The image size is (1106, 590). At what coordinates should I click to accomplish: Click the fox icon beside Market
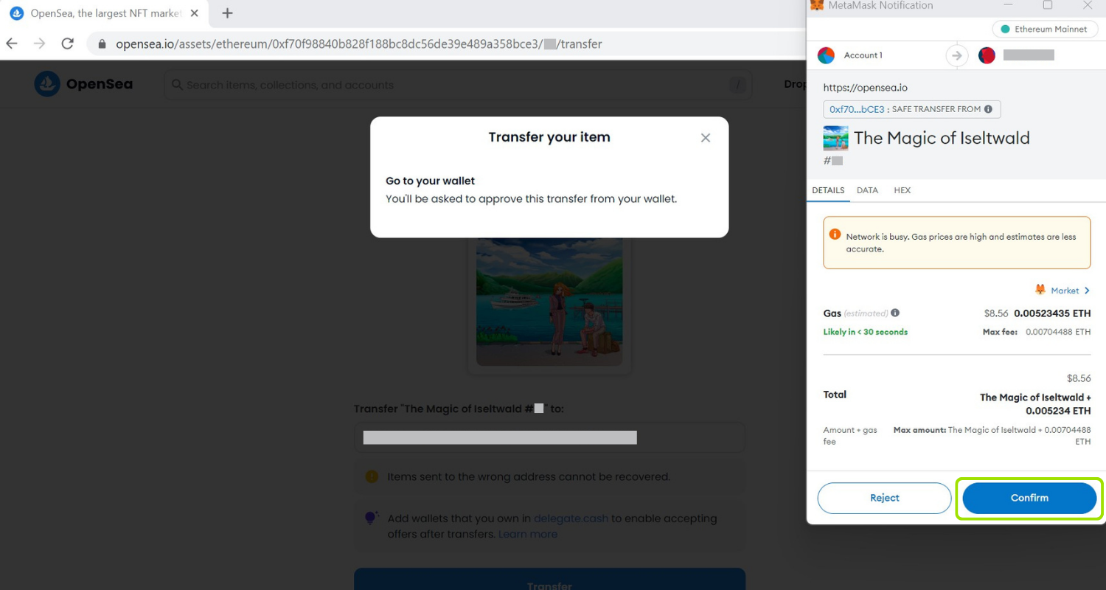(x=1040, y=291)
